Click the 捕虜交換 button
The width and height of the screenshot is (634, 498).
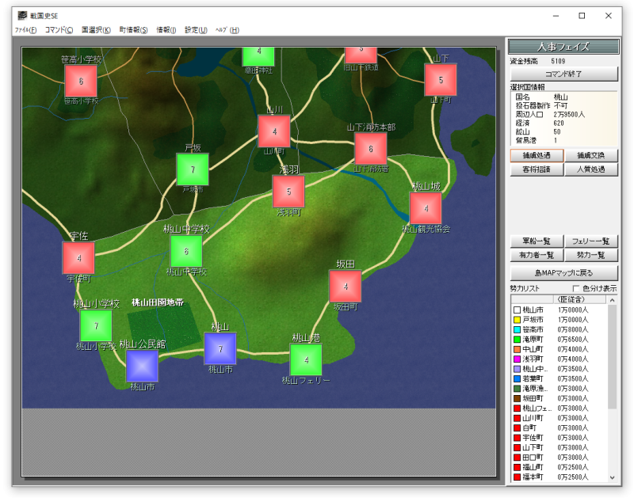(x=590, y=155)
